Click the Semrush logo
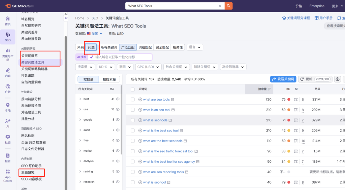Image resolution: width=345 pixels, height=190 pixels. click(x=19, y=6)
